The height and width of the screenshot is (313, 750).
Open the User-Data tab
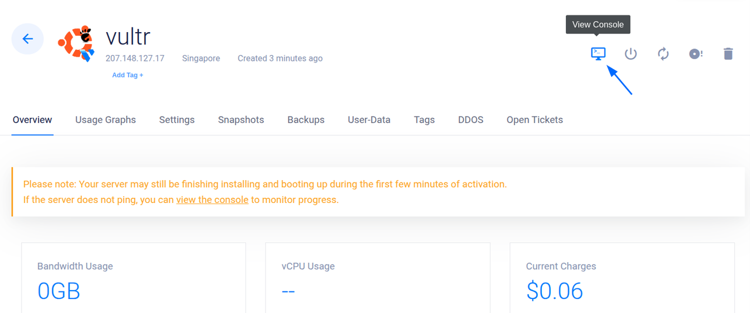point(369,120)
